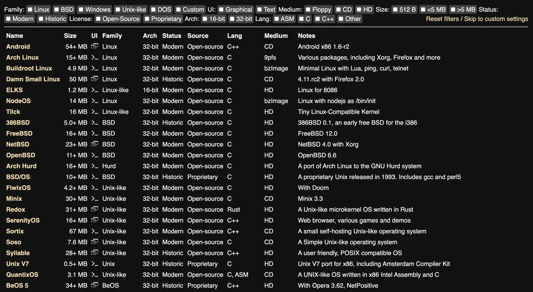Click the Reset filters link
The image size is (533, 292).
(x=442, y=19)
